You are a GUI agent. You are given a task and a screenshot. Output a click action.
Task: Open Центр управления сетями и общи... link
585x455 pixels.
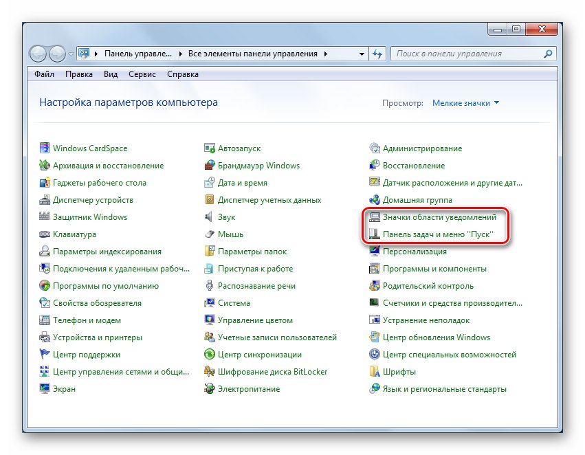121,371
